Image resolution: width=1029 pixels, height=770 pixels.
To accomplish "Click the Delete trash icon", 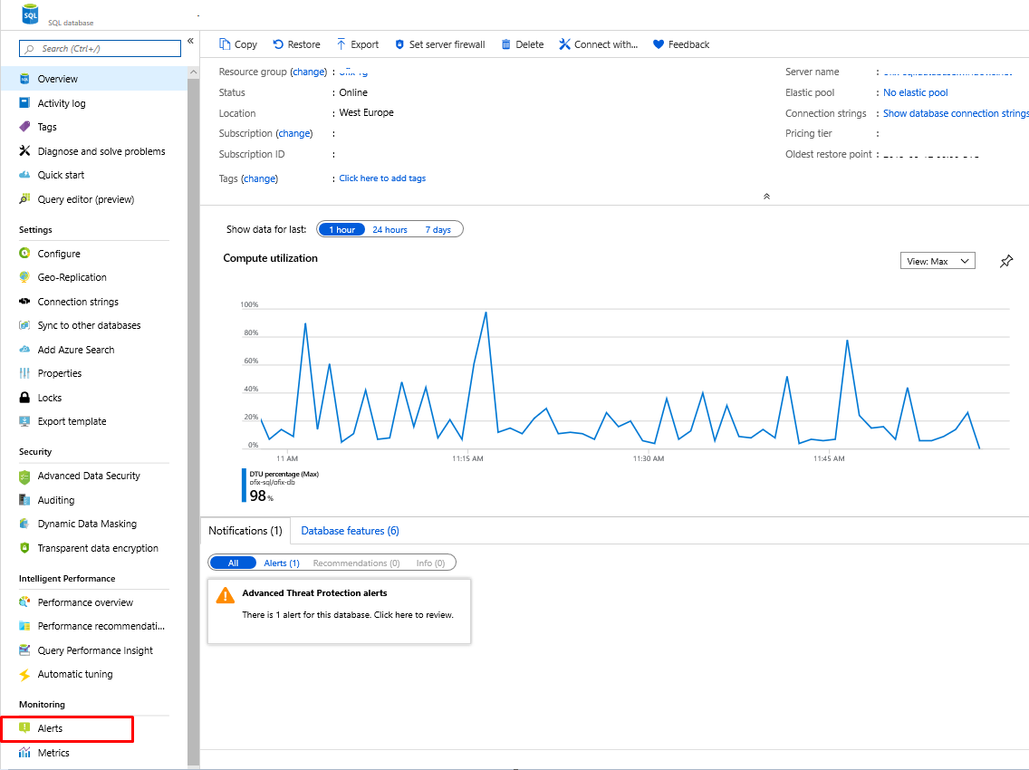I will tap(506, 44).
